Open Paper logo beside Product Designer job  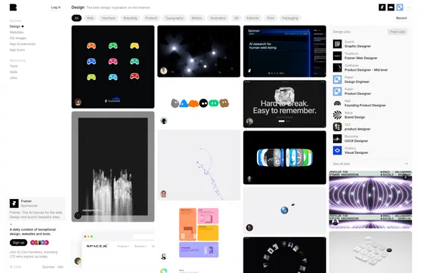pos(338,91)
